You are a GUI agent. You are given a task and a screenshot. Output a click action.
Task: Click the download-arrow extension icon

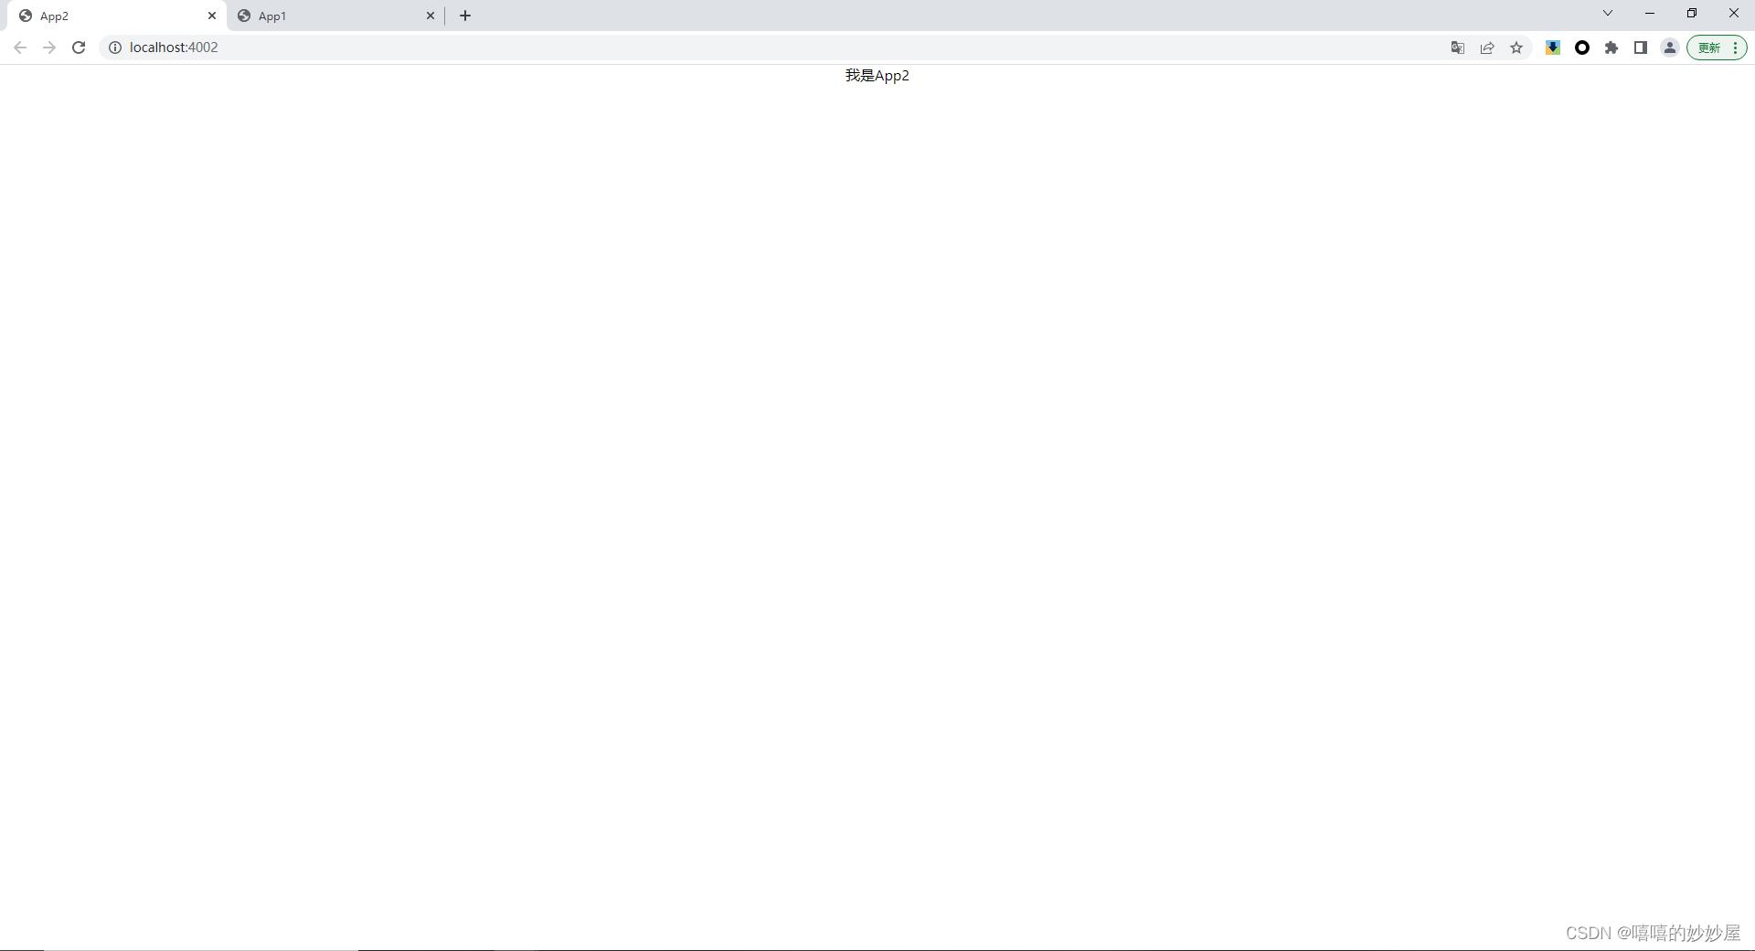[1552, 48]
